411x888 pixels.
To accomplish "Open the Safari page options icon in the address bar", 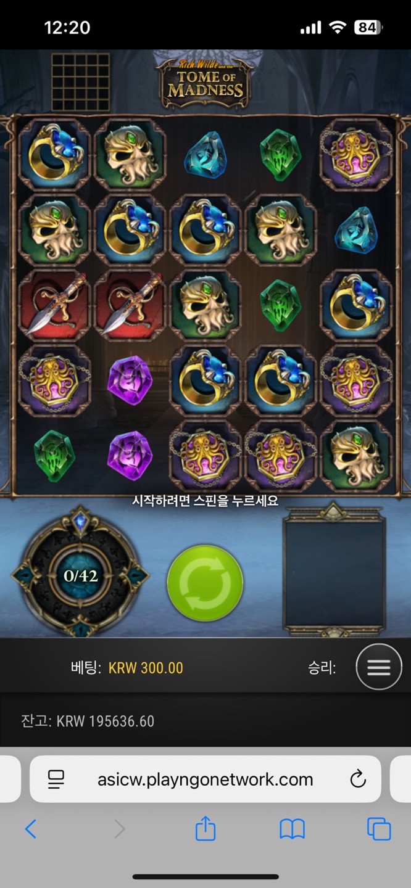I will [56, 779].
